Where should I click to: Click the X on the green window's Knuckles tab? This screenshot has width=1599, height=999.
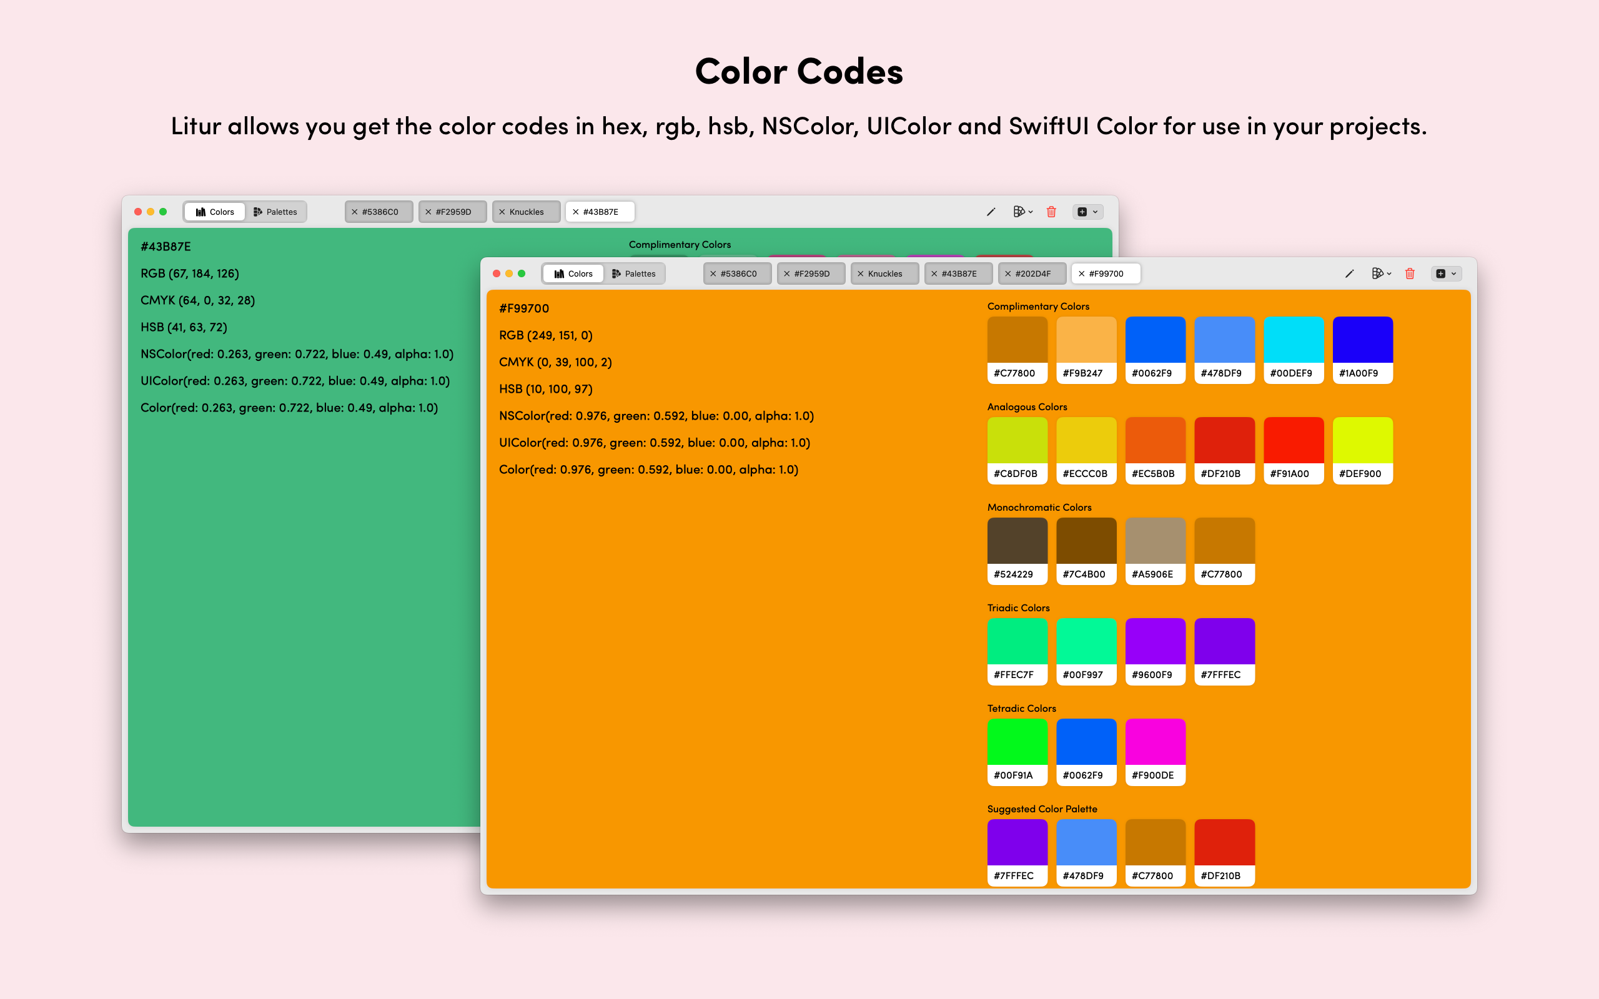tap(502, 212)
